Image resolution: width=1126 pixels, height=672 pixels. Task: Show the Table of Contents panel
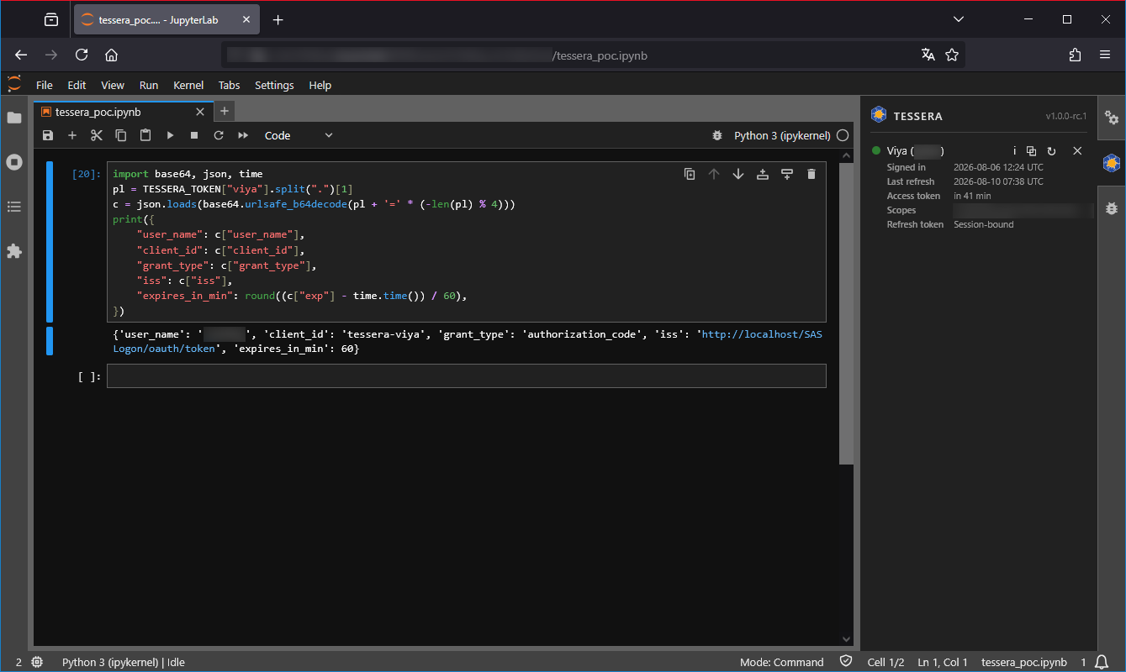click(x=14, y=207)
